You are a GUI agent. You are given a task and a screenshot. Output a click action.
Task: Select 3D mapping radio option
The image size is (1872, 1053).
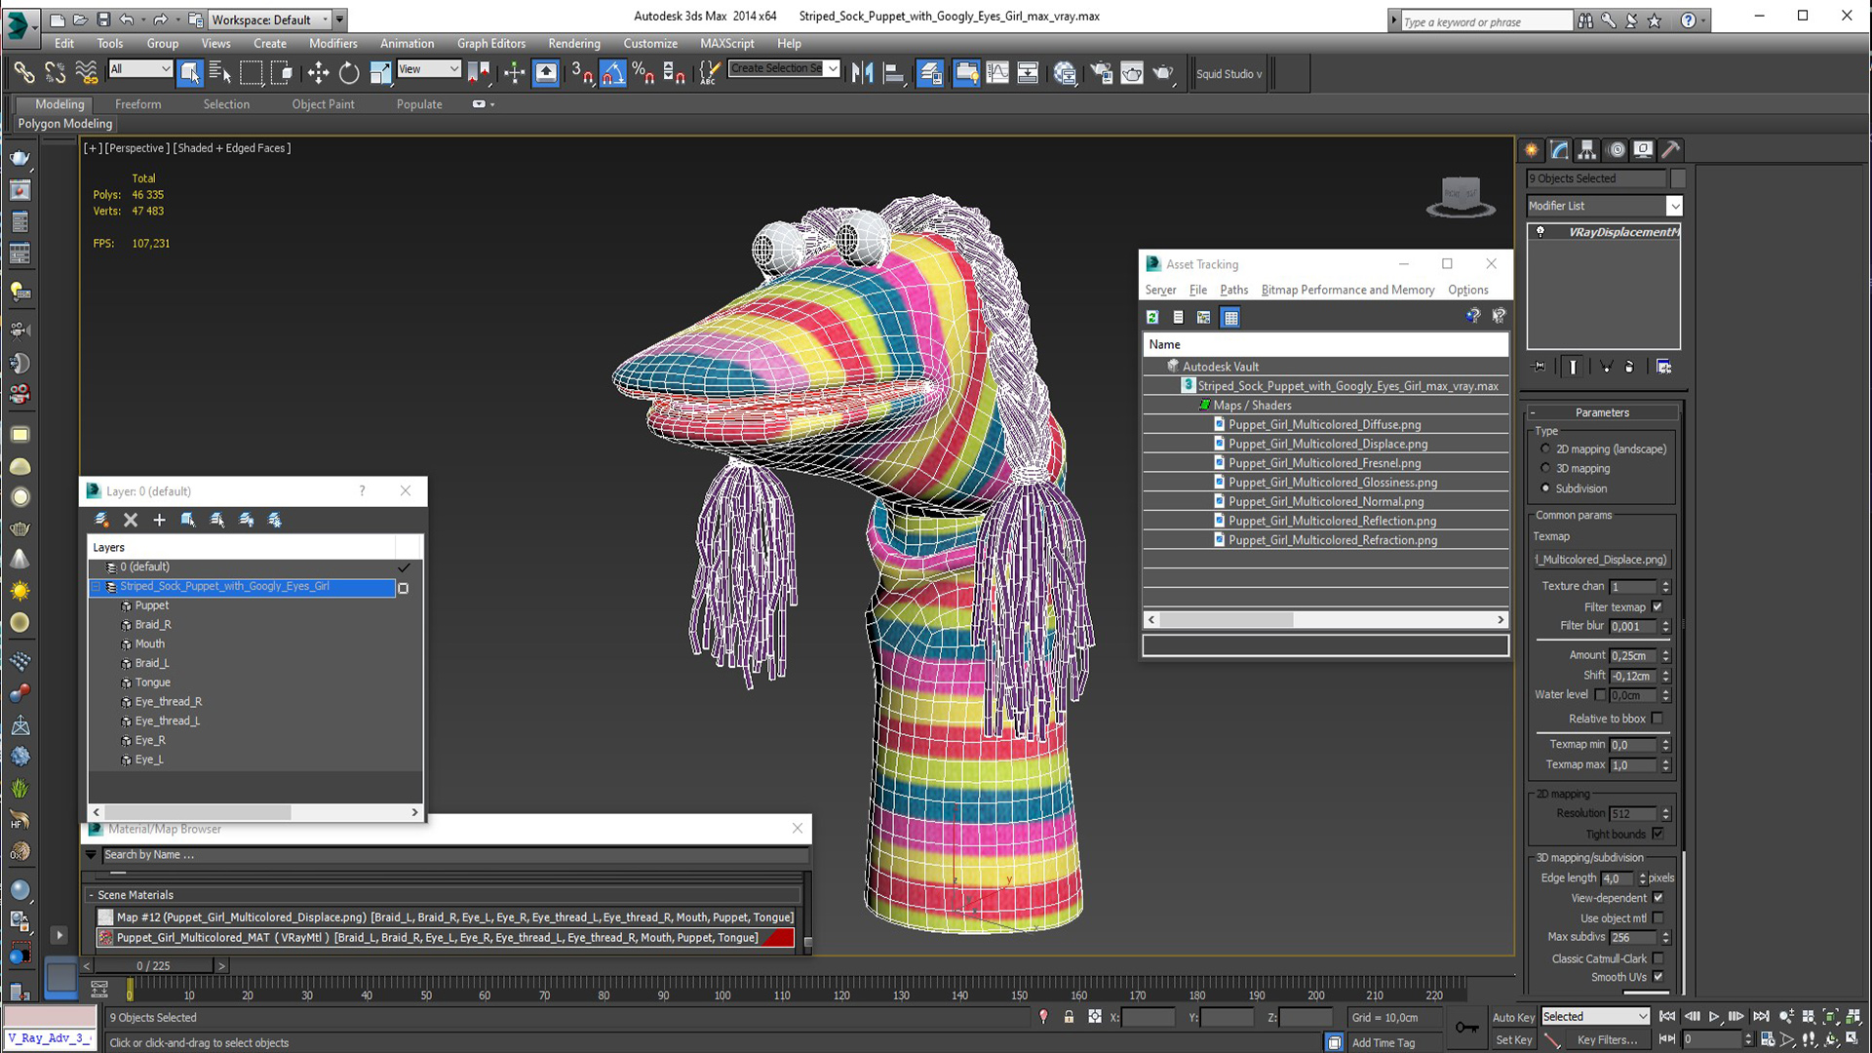tap(1545, 469)
